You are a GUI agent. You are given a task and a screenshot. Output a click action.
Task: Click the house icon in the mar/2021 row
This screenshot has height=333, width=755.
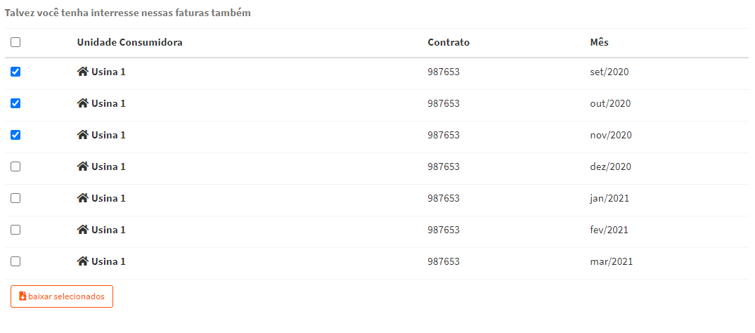tap(82, 261)
